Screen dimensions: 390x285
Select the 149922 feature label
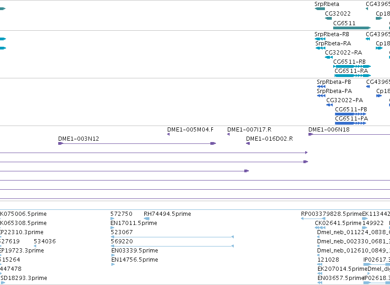(x=373, y=223)
